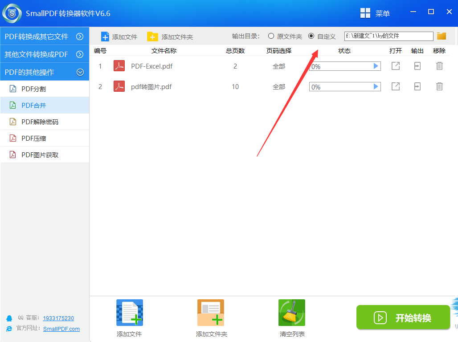This screenshot has height=342, width=458.
Task: Click the 文件名称 column header
Action: 164,51
